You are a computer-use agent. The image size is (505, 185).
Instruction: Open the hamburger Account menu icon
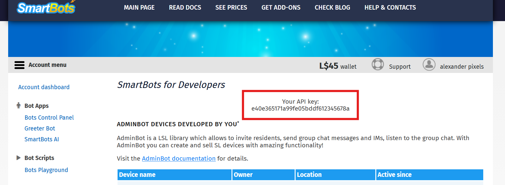point(19,65)
